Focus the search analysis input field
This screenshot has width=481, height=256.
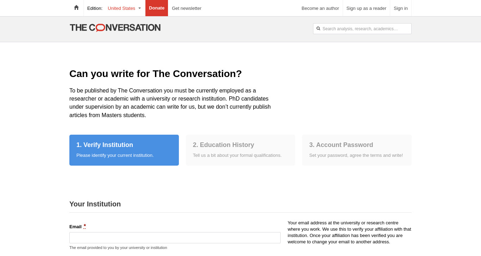[x=362, y=28]
